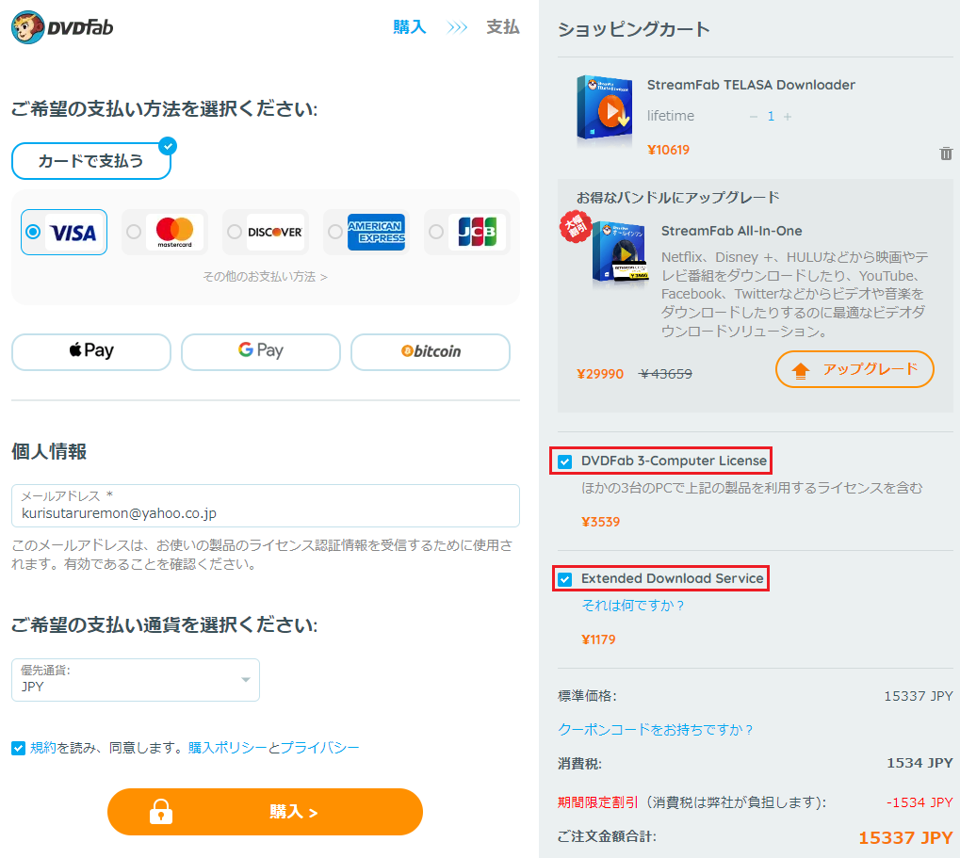Click the Discover card logo

click(275, 232)
